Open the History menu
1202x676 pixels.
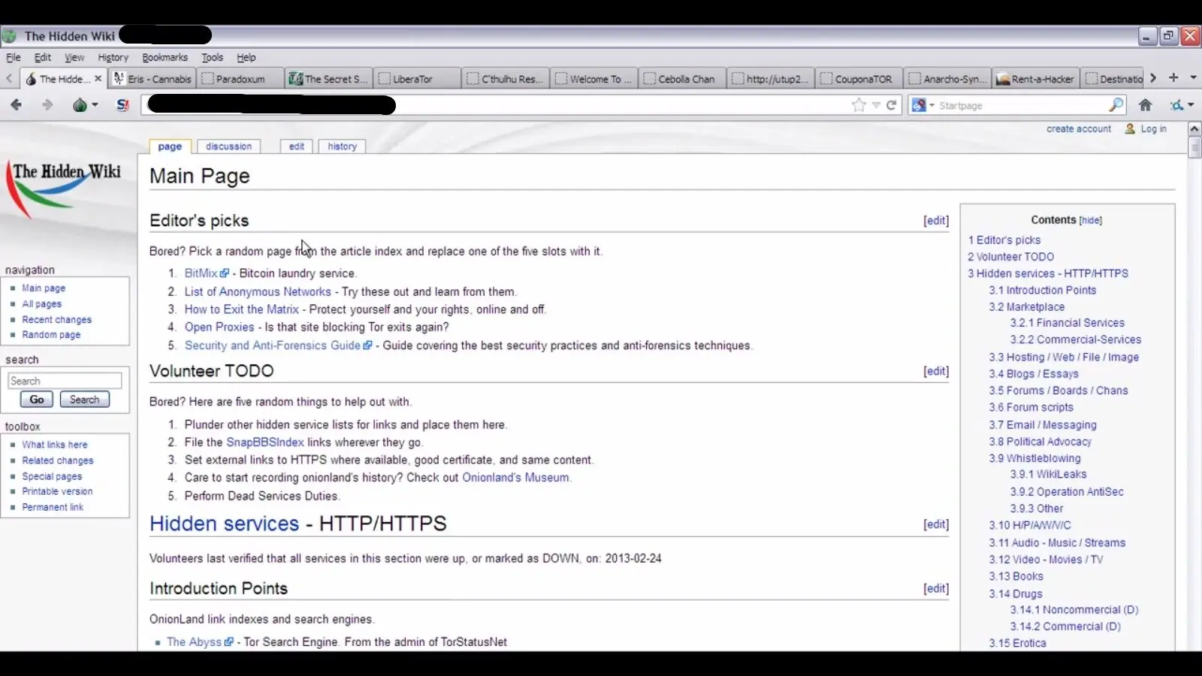pos(113,57)
